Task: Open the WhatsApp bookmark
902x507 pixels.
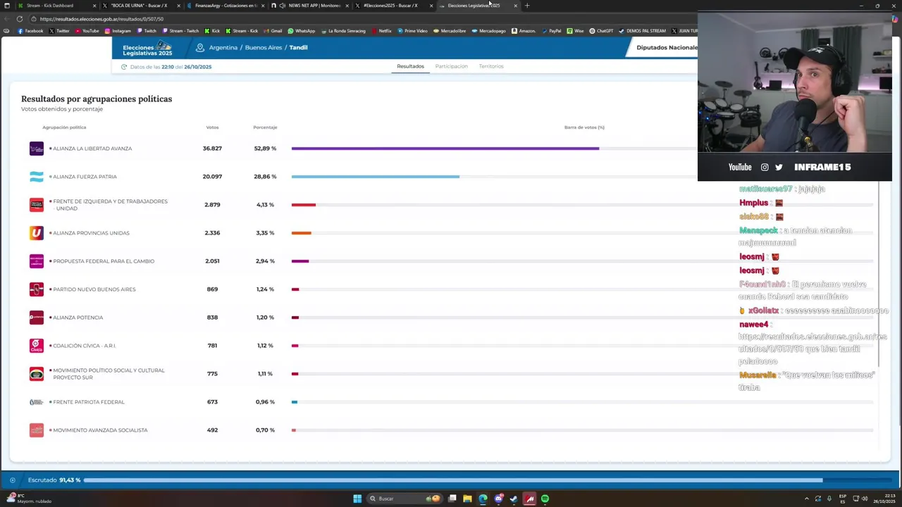Action: (x=301, y=31)
